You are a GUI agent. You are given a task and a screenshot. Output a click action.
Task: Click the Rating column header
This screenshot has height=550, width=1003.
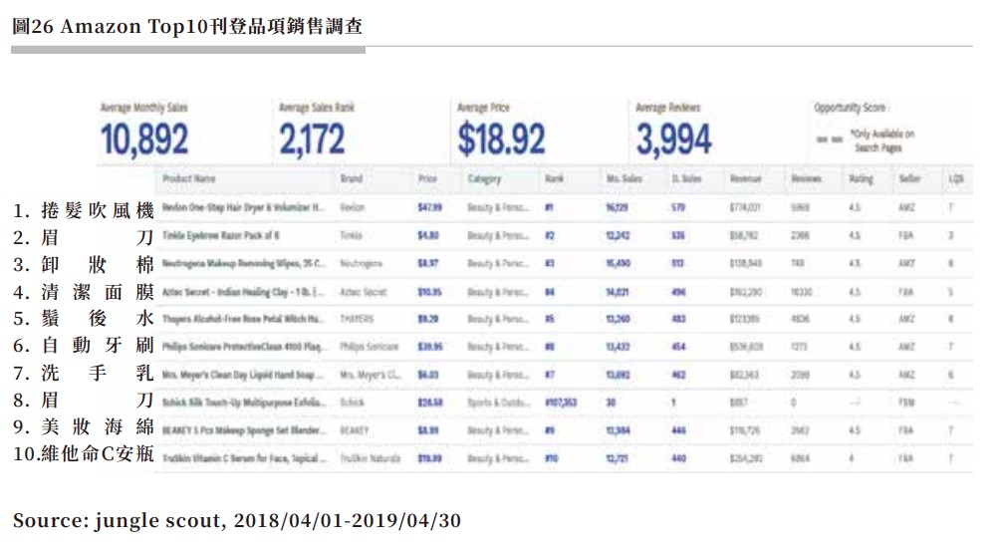click(861, 179)
